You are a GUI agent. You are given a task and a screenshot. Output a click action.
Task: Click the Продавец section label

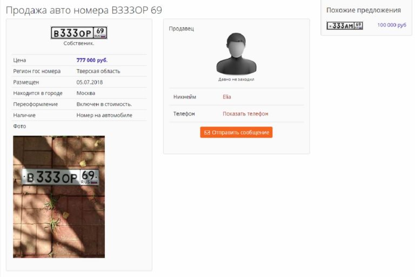click(x=182, y=29)
